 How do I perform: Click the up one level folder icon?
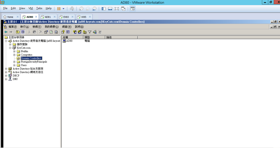point(18,32)
